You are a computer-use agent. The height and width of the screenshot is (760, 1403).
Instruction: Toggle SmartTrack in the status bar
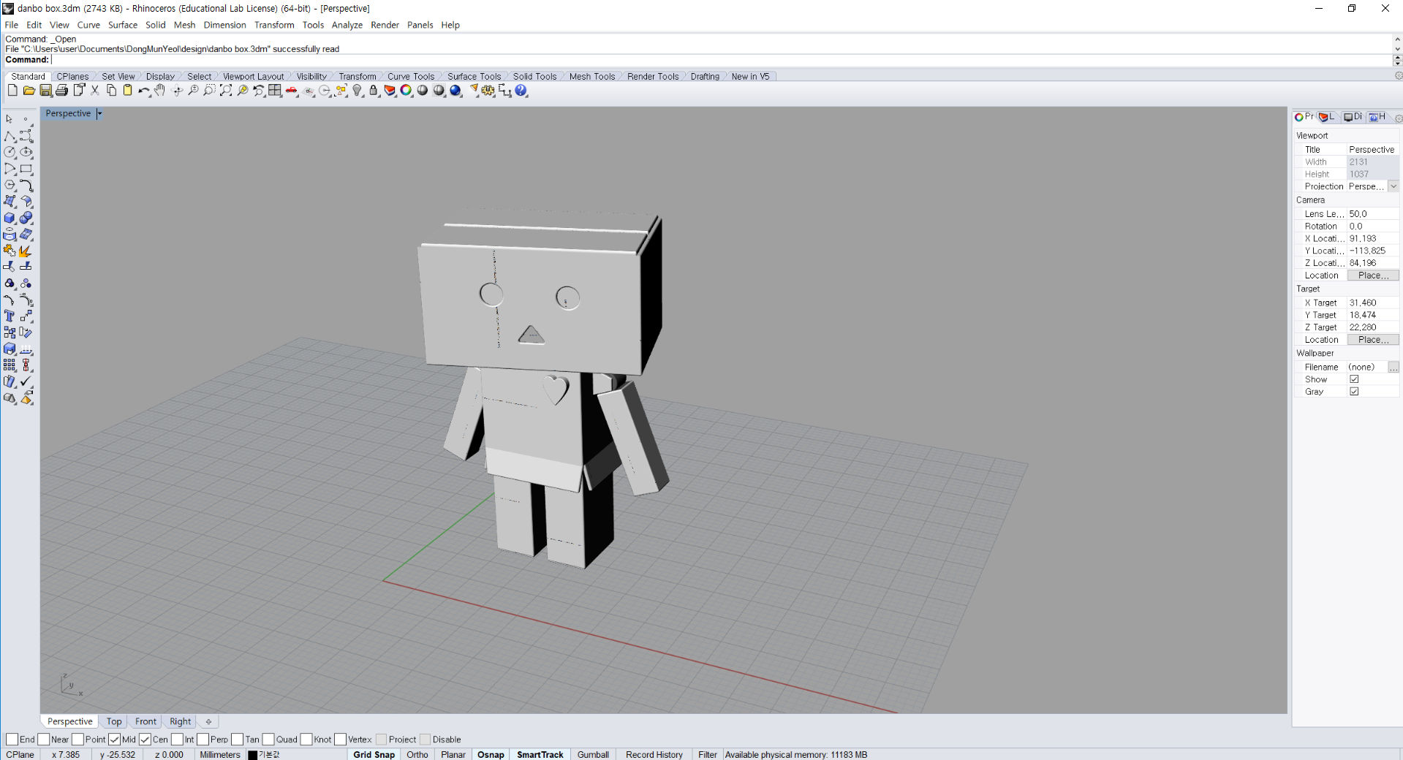coord(540,755)
